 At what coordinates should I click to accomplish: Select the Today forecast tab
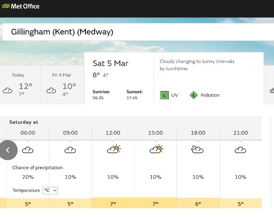click(x=20, y=85)
